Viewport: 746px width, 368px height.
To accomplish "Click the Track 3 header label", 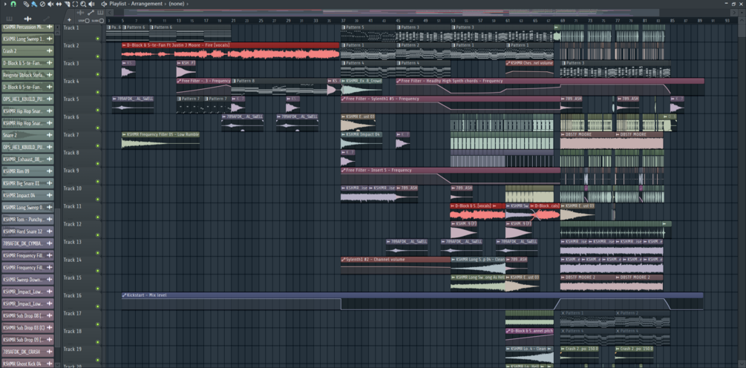I will [x=71, y=63].
